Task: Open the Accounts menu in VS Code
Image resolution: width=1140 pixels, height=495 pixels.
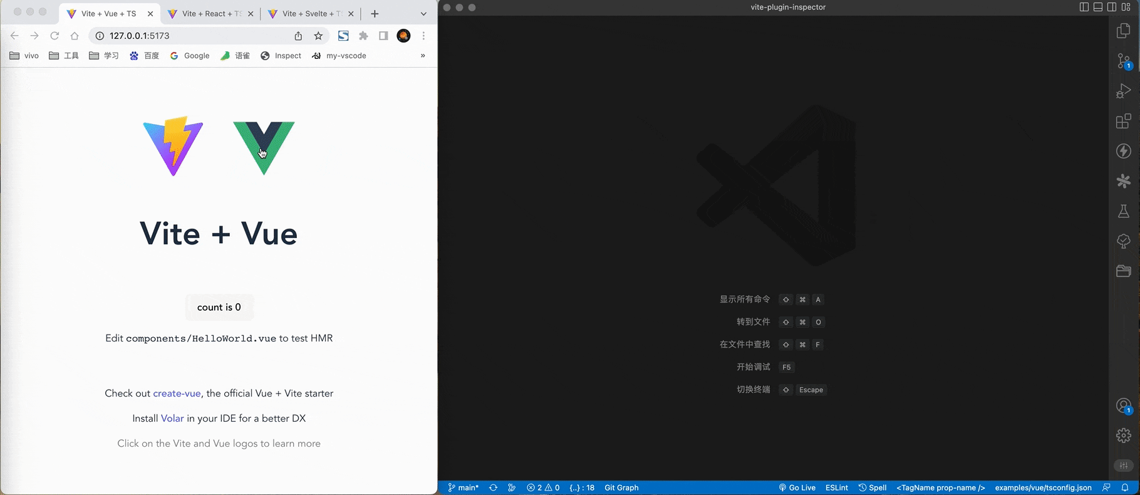Action: 1124,406
